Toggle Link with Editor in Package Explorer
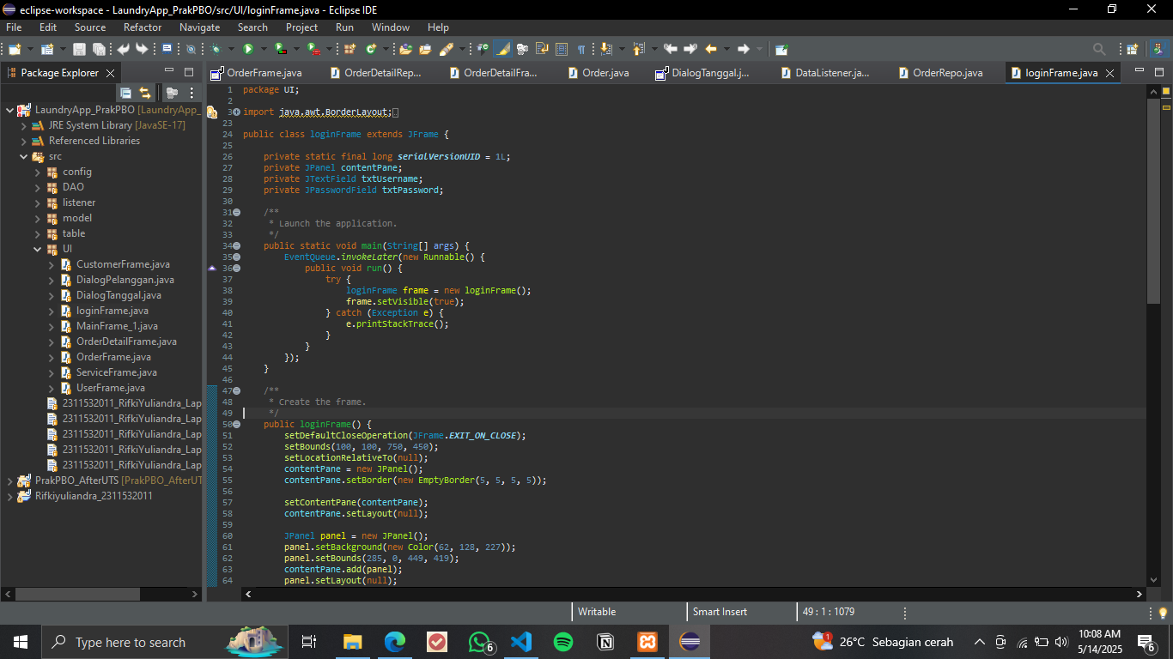The height and width of the screenshot is (659, 1173). tap(145, 93)
